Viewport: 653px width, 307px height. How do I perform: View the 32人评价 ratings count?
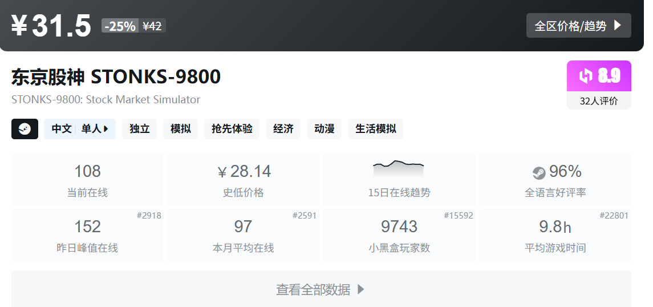pyautogui.click(x=599, y=101)
